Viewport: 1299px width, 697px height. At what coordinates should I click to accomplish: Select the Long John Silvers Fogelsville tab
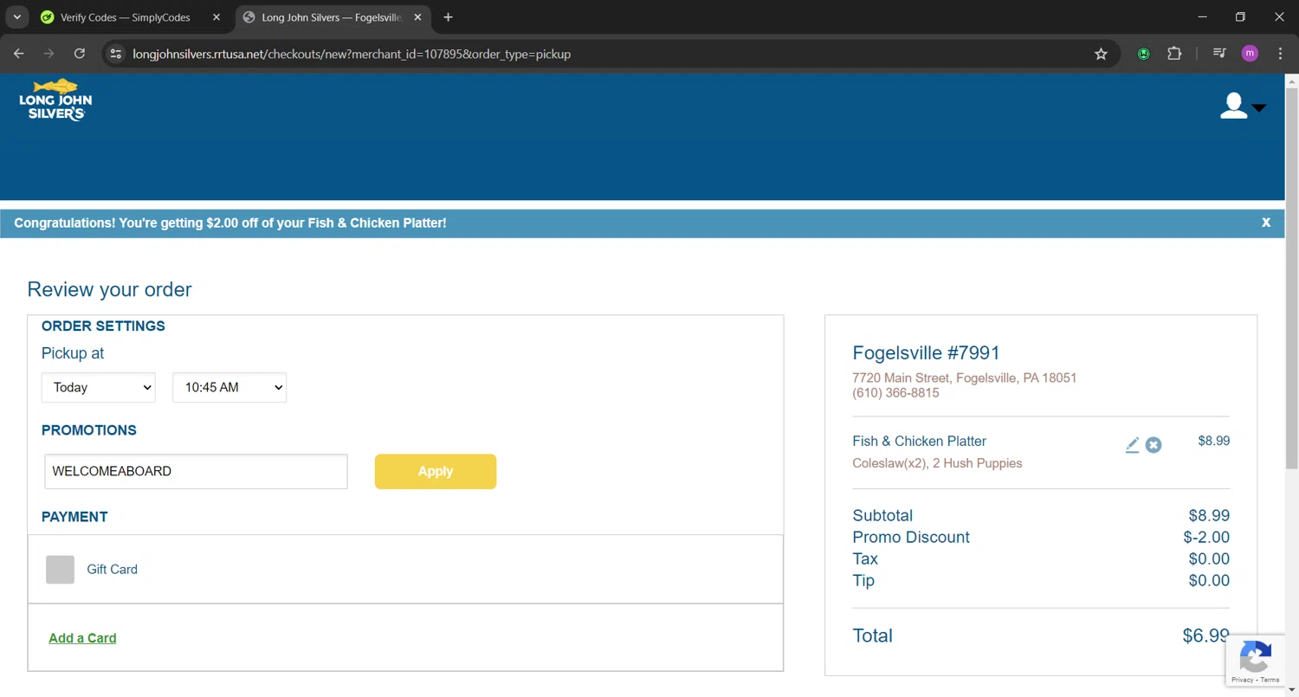click(x=332, y=17)
